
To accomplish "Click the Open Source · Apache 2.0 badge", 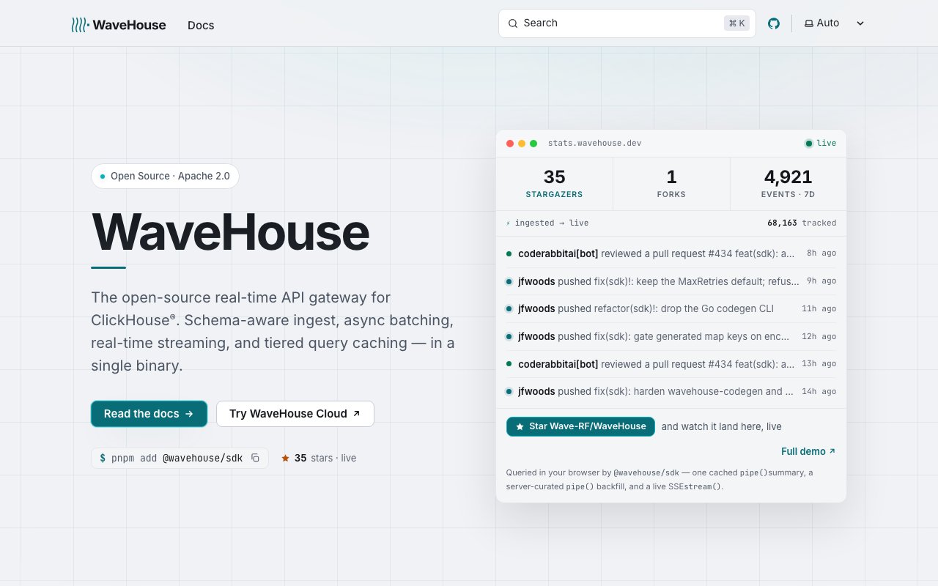I will click(165, 176).
